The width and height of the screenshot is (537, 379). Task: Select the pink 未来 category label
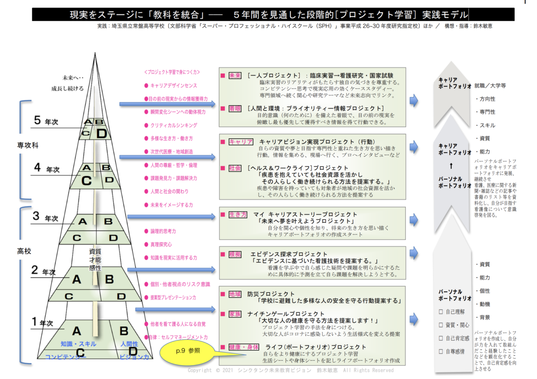coord(235,76)
